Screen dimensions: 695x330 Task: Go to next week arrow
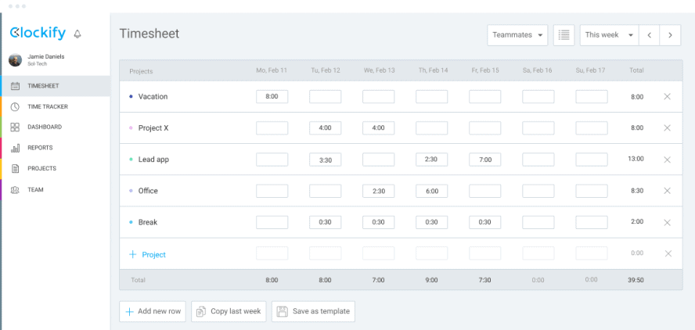point(669,35)
